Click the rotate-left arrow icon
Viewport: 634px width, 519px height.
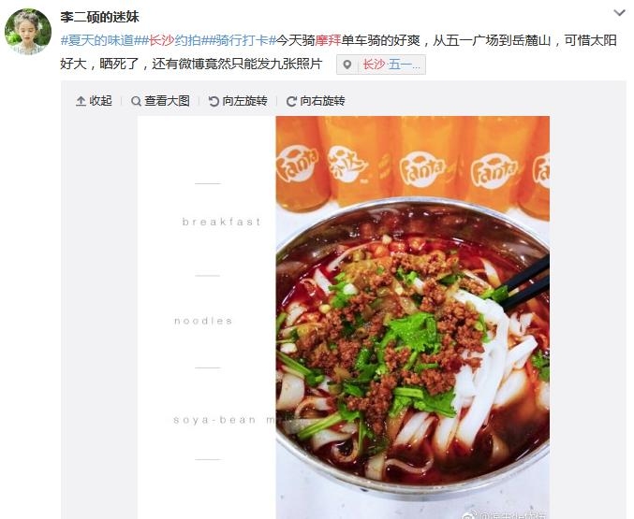pos(214,101)
